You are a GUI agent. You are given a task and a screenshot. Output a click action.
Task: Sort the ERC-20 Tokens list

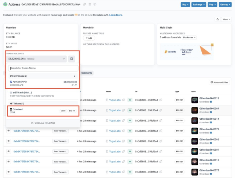click(74, 76)
